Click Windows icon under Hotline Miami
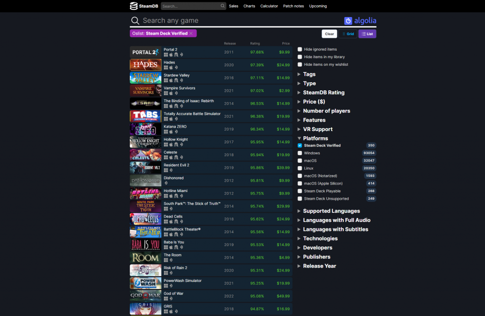Image resolution: width=485 pixels, height=316 pixels. (166, 196)
